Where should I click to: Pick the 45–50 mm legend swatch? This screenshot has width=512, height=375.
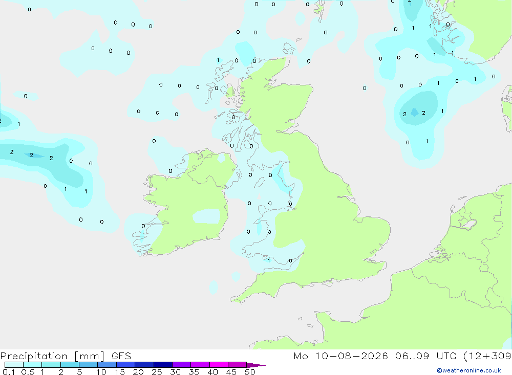238,365
